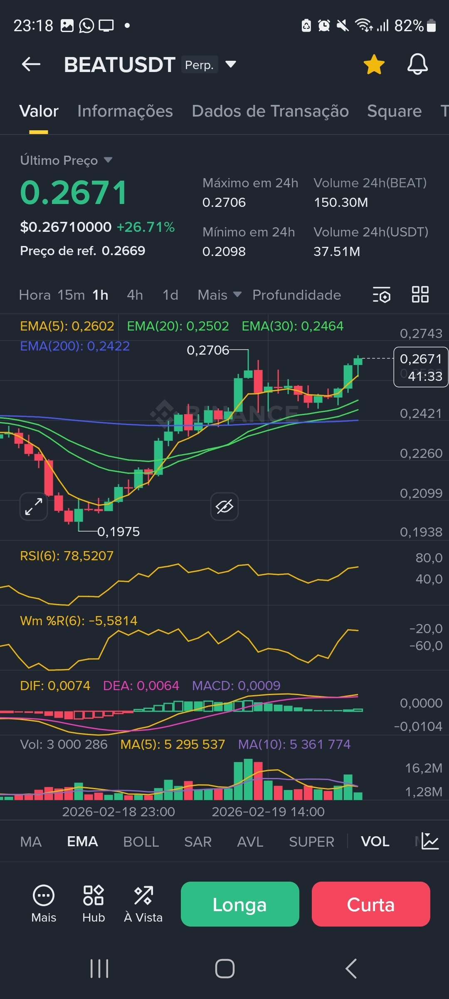Tap the current price 0,2671 label
The width and height of the screenshot is (449, 999).
click(x=421, y=367)
